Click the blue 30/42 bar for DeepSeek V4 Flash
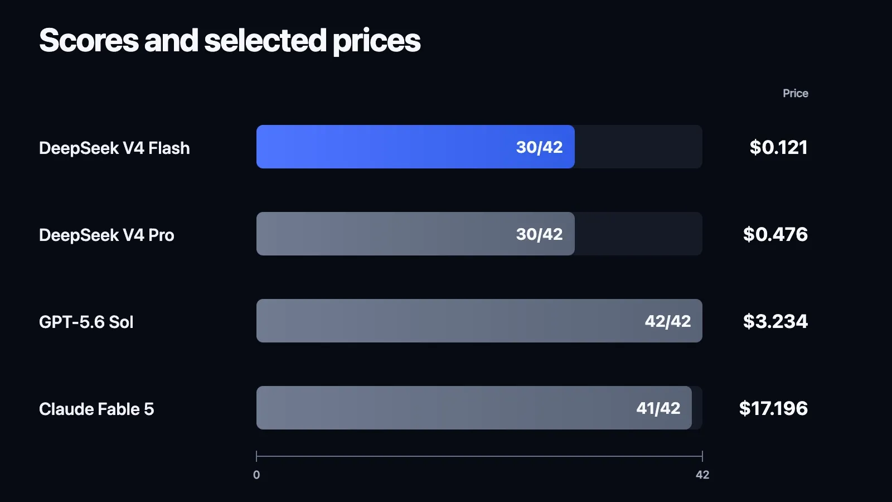Image resolution: width=892 pixels, height=502 pixels. [415, 147]
